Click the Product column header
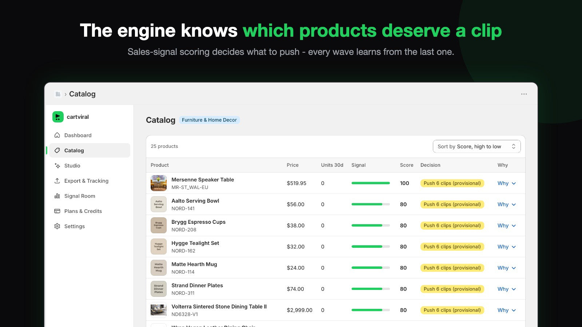Viewport: 582px width, 327px height. 160,165
